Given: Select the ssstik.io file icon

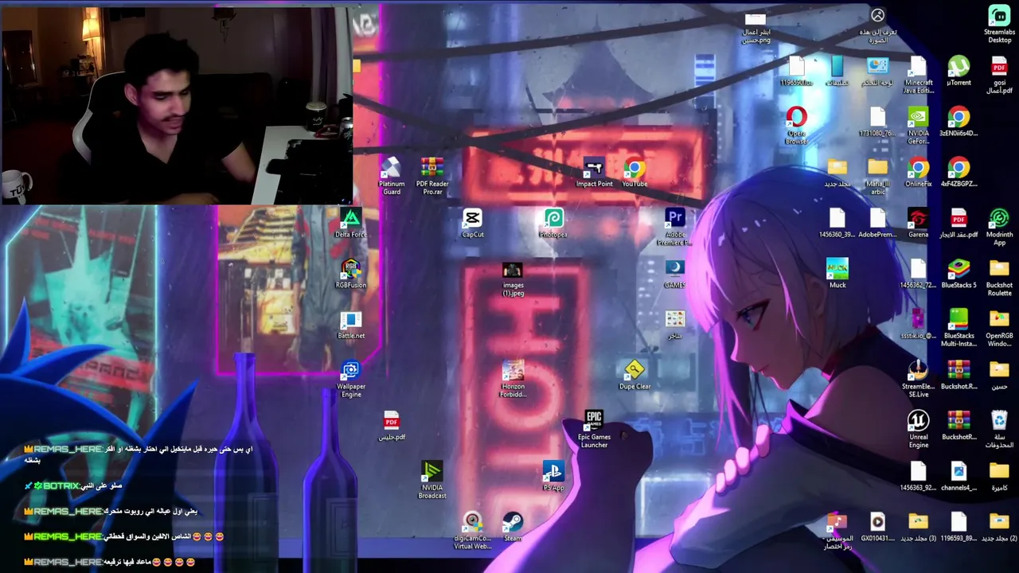Looking at the screenshot, I should coord(918,324).
